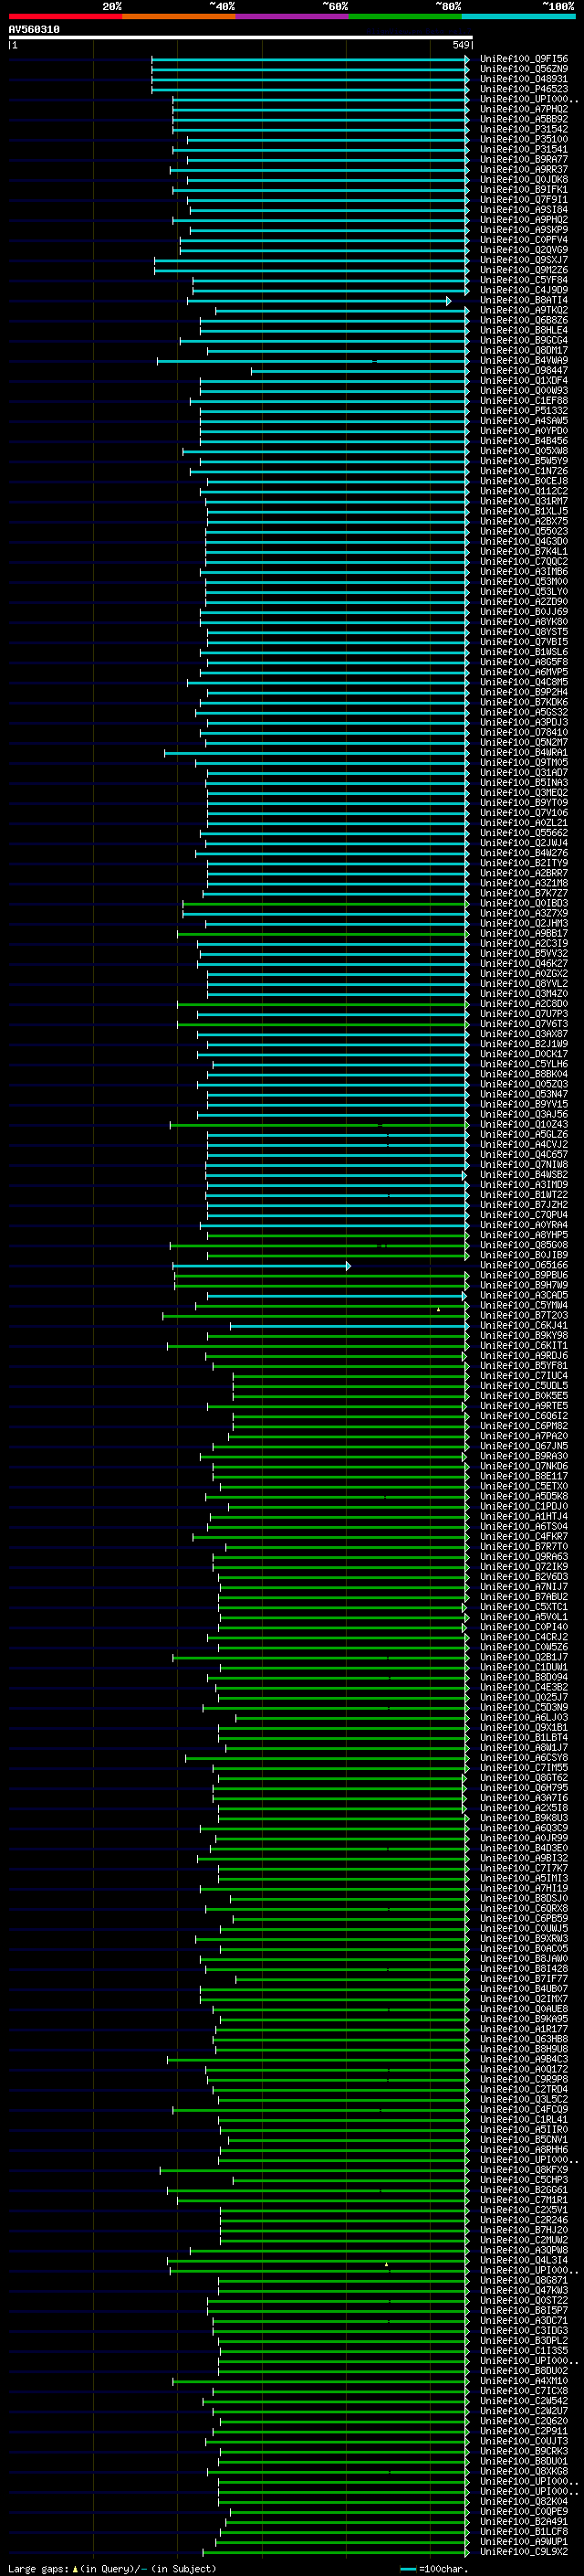584x2576 pixels.
Task: Click hit label UniRef100_B8E117
Action: coord(523,1477)
